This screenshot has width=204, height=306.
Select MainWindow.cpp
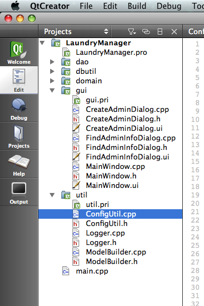[x=115, y=167]
